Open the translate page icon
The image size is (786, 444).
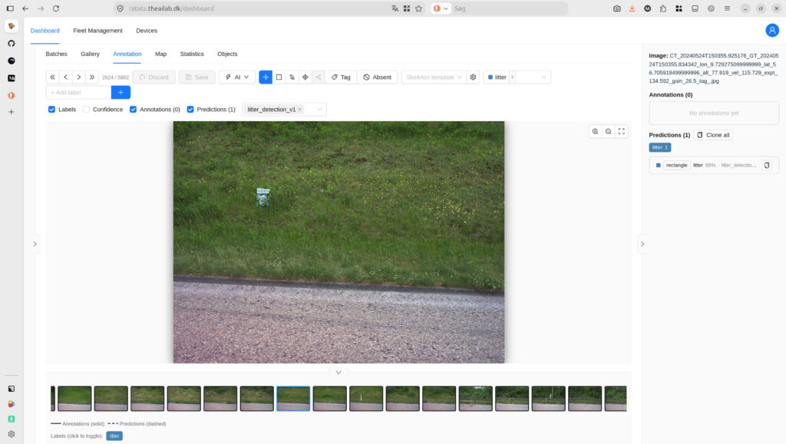[x=395, y=8]
